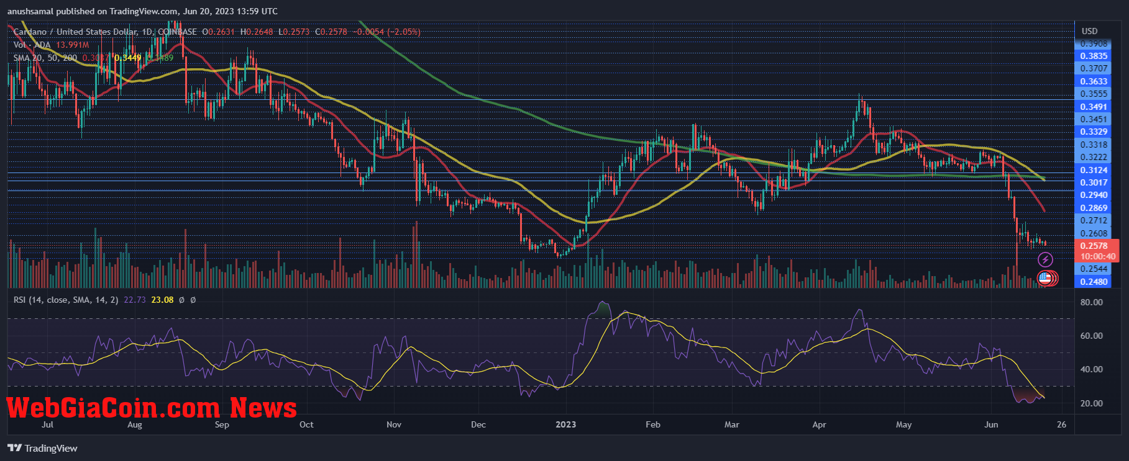1129x461 pixels.
Task: Click the 0.3707 price level label
Action: [x=1094, y=68]
